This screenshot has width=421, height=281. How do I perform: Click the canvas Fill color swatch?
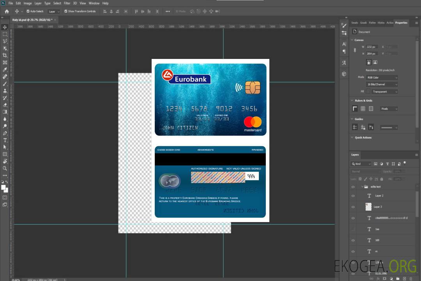pyautogui.click(x=368, y=92)
